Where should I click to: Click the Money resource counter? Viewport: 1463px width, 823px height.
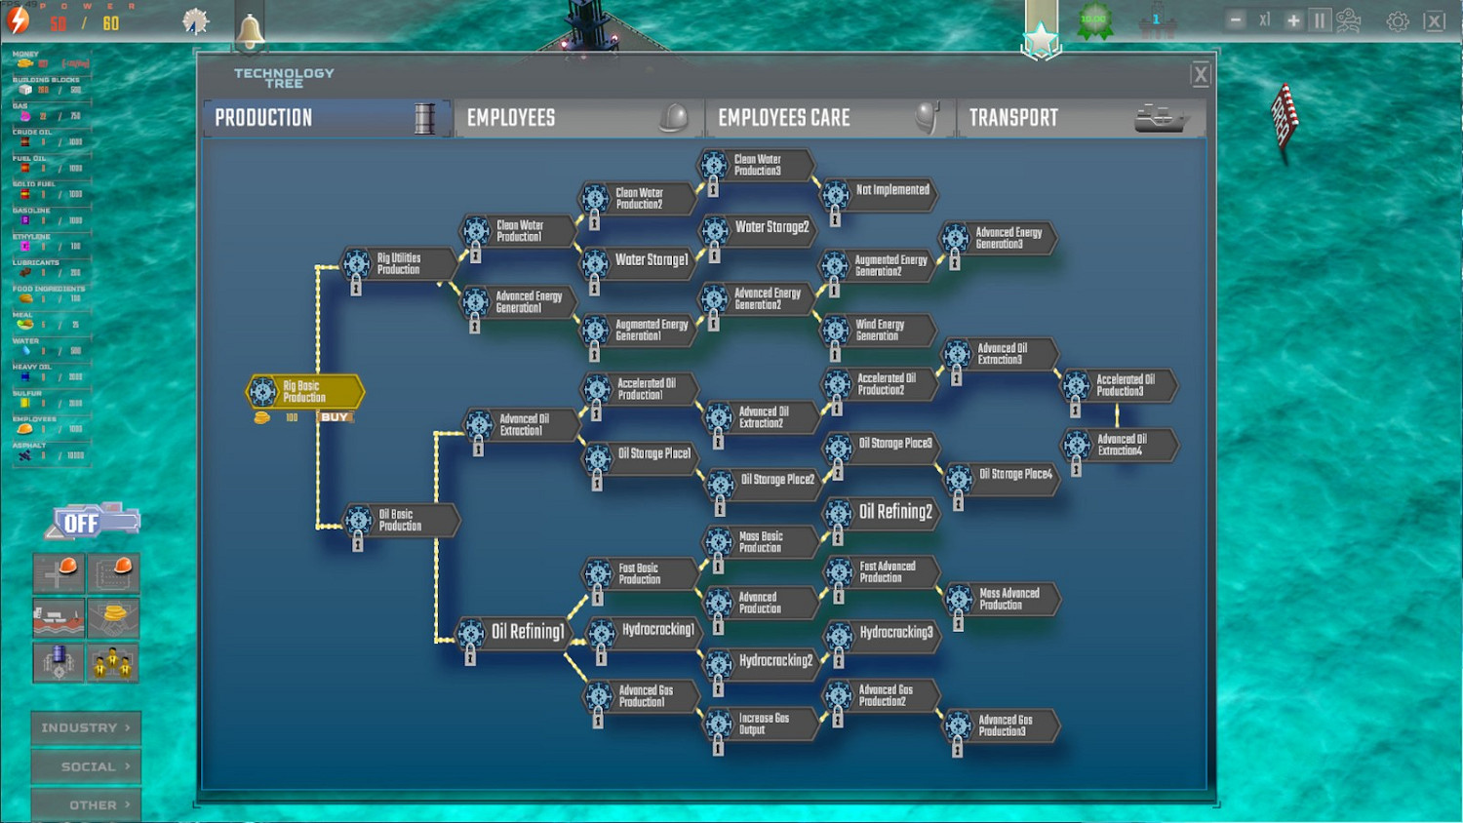click(x=51, y=62)
